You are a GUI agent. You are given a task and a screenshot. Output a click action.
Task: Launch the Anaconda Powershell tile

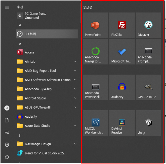click(x=96, y=87)
